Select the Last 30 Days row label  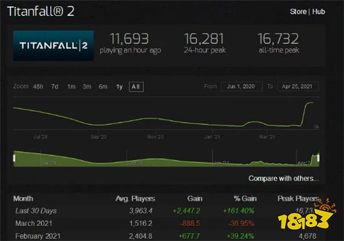36,211
